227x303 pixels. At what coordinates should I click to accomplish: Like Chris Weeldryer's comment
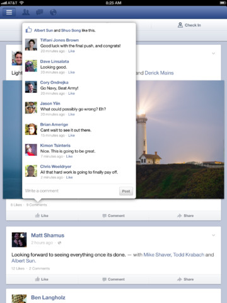click(x=69, y=177)
